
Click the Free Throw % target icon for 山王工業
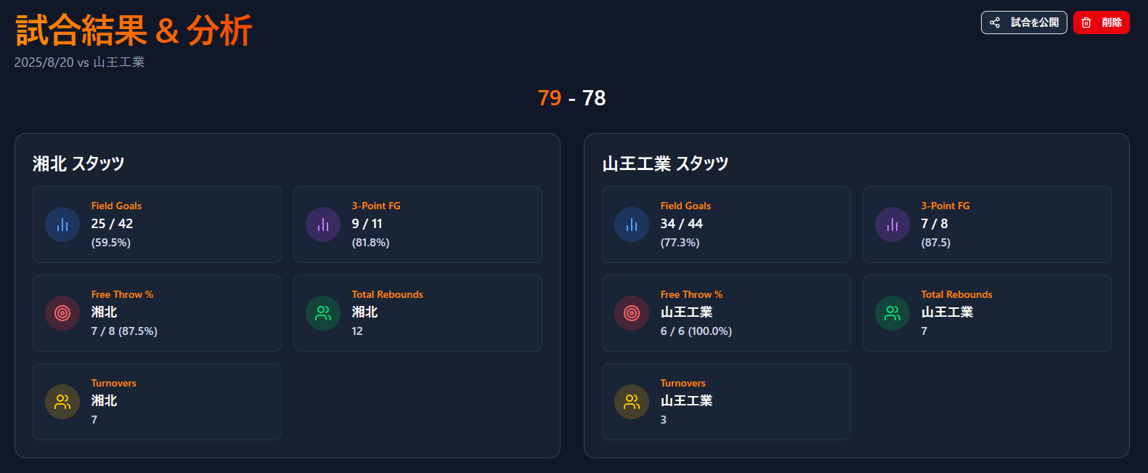click(632, 313)
